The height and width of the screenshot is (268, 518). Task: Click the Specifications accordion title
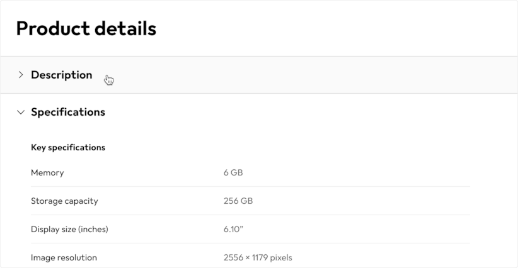coord(68,112)
